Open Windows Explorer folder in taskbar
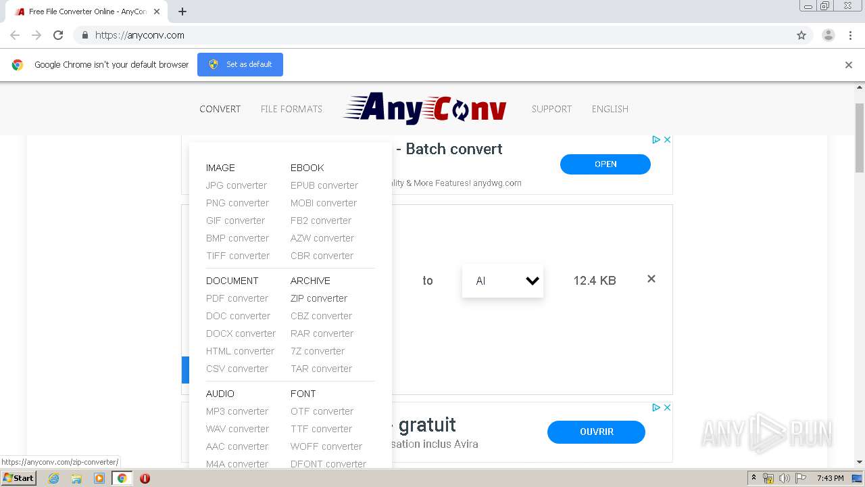 point(76,478)
